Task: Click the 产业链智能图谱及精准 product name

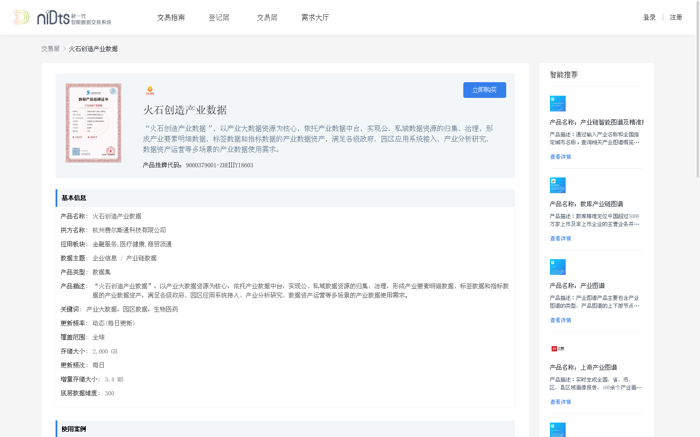Action: coord(597,122)
